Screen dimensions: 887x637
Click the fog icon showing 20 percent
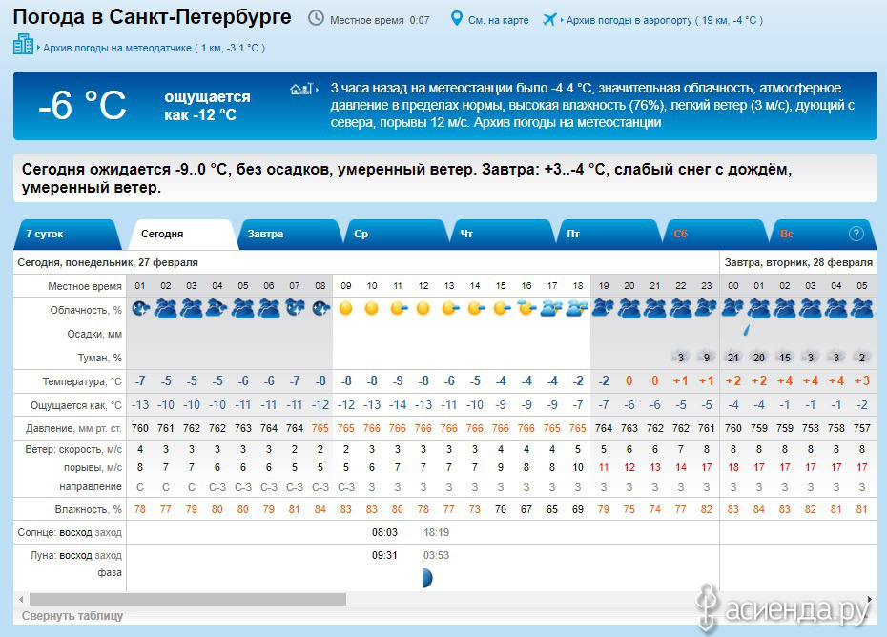(758, 357)
